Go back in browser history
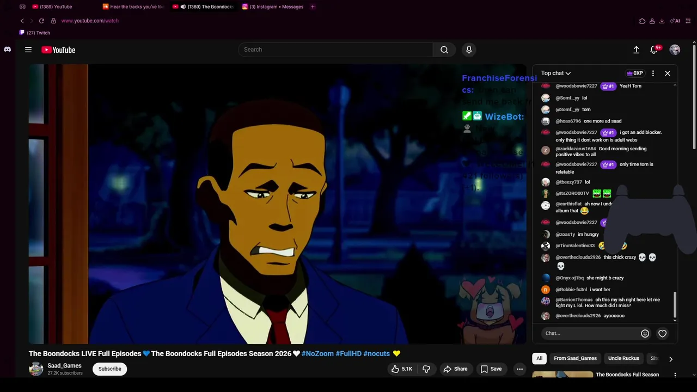The height and width of the screenshot is (392, 697). (22, 21)
